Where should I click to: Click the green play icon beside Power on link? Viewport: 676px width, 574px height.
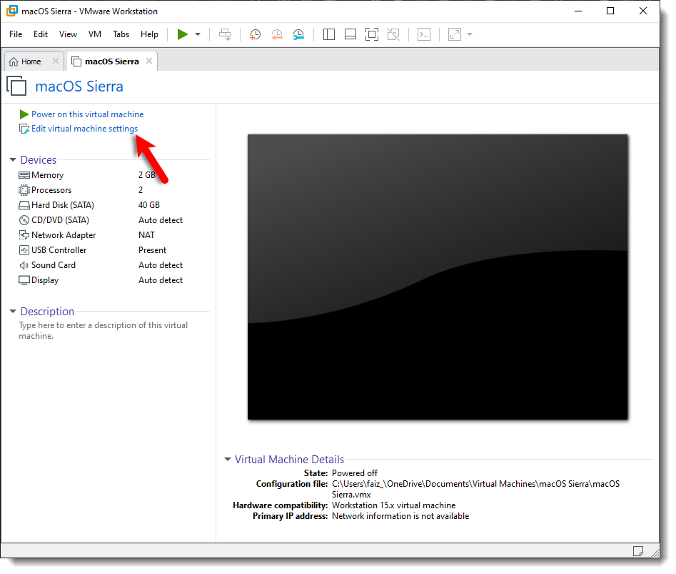24,114
